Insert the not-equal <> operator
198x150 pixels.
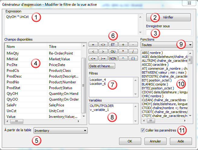click(x=103, y=45)
